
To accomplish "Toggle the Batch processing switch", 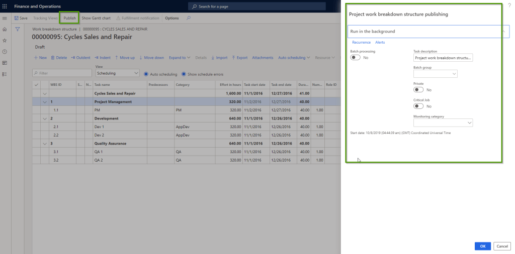I will (x=356, y=58).
